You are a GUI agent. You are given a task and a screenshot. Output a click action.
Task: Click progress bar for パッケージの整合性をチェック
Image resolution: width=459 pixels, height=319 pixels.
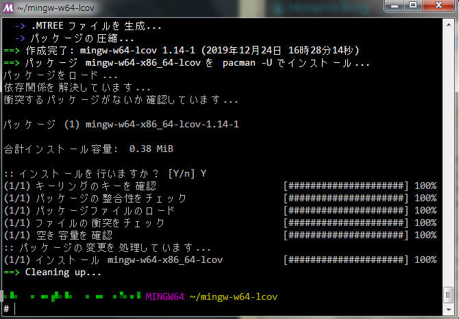coord(346,199)
